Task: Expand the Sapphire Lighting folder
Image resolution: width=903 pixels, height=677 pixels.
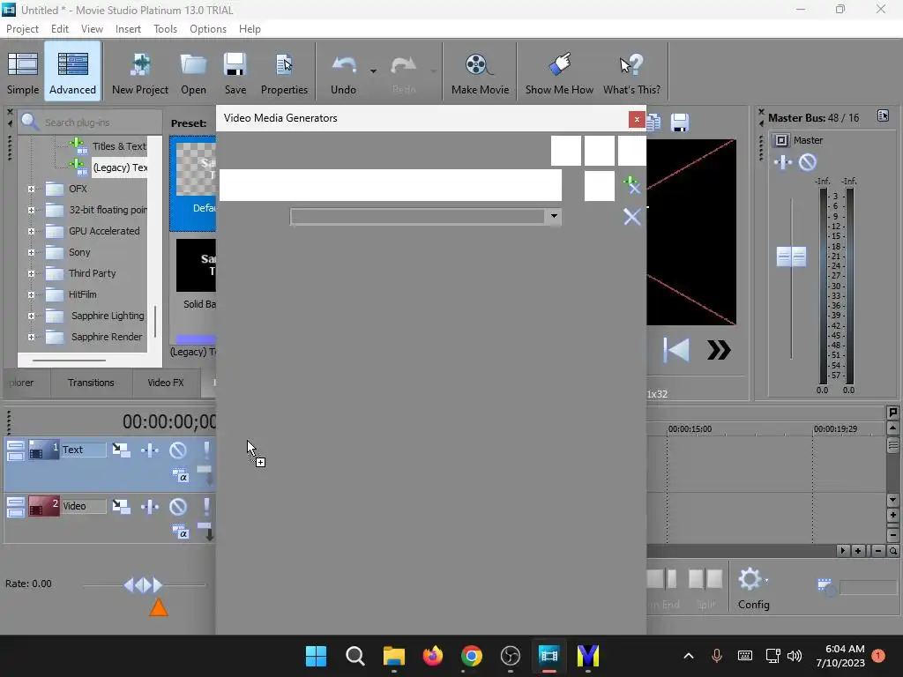Action: [x=31, y=316]
